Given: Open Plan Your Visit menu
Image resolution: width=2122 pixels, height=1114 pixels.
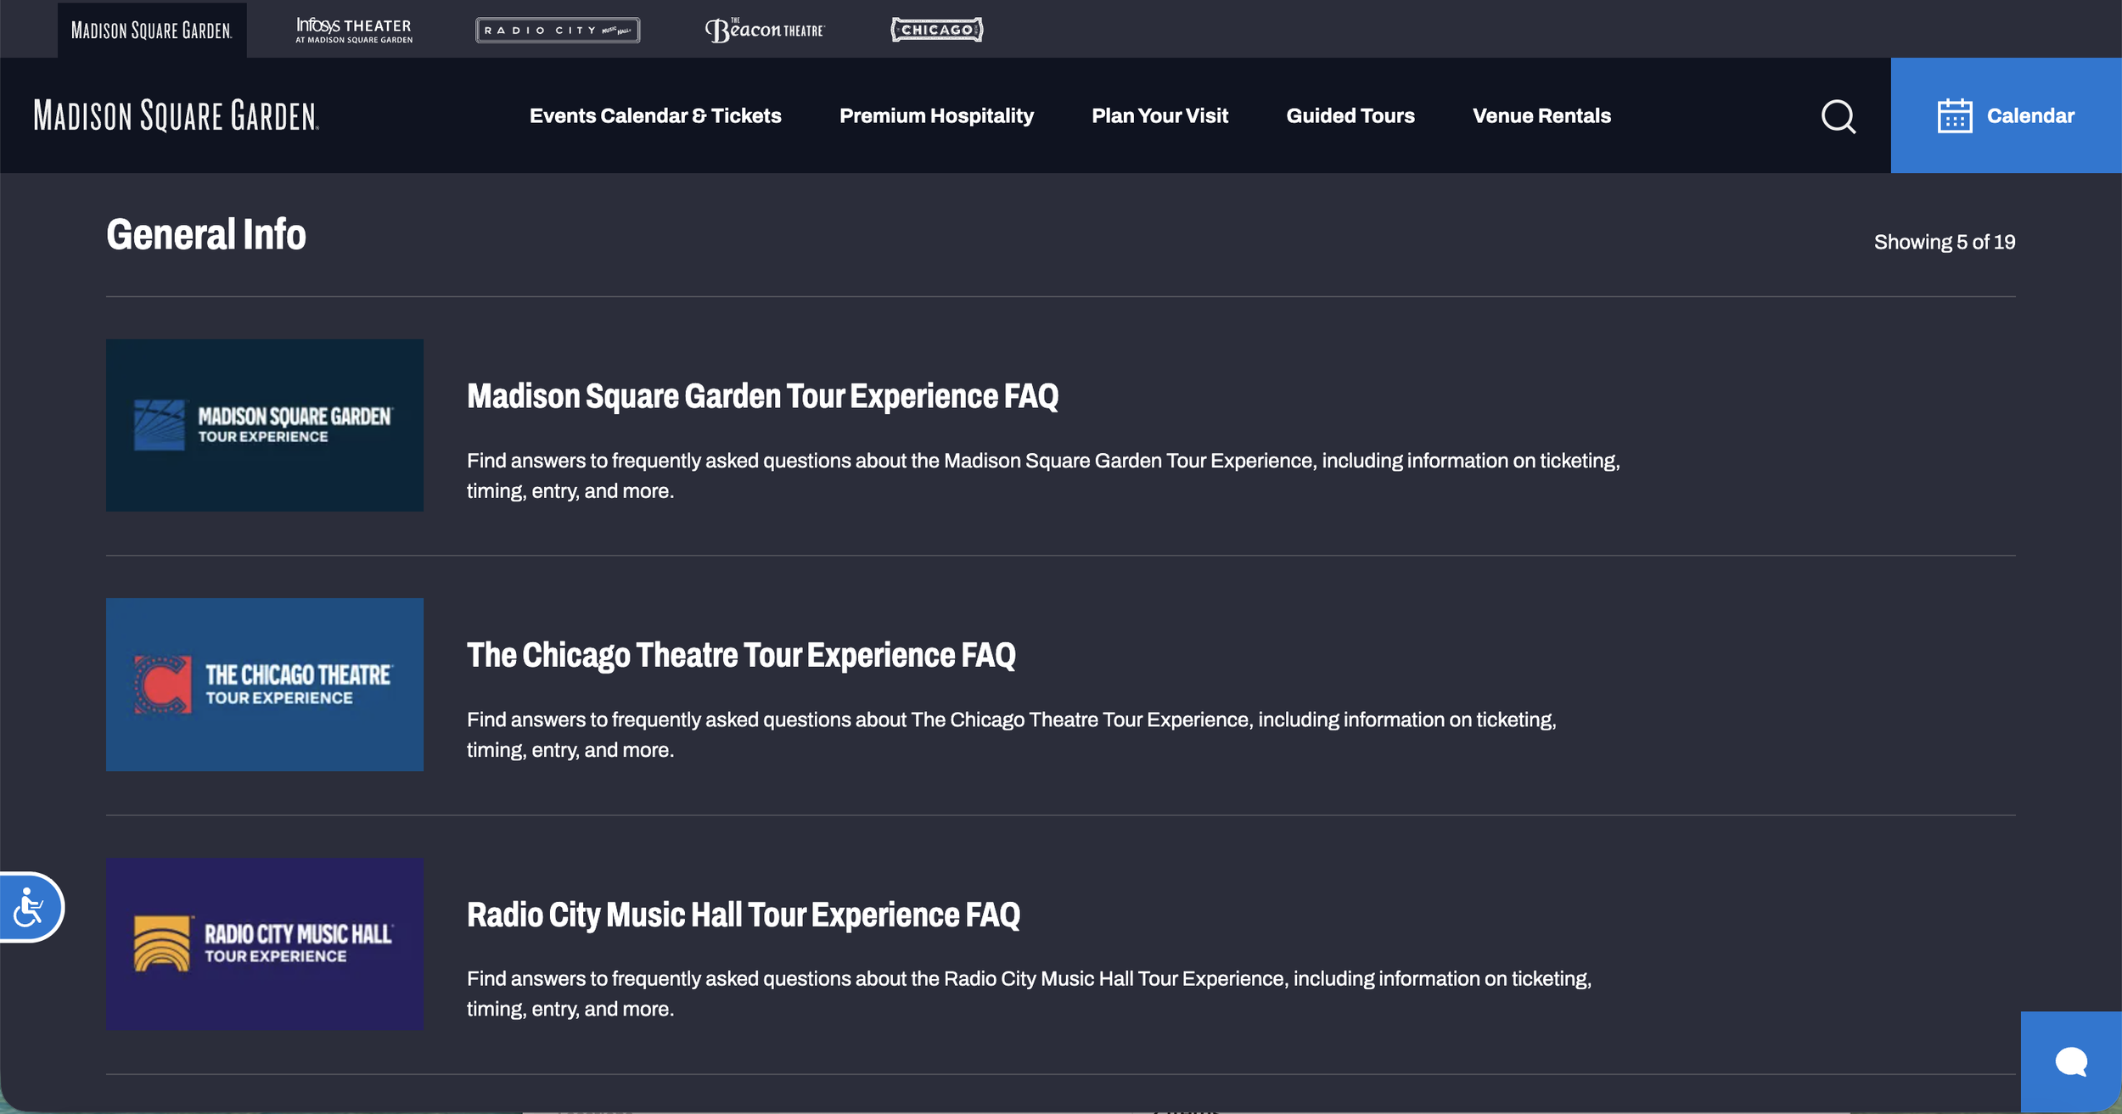Looking at the screenshot, I should 1159,115.
